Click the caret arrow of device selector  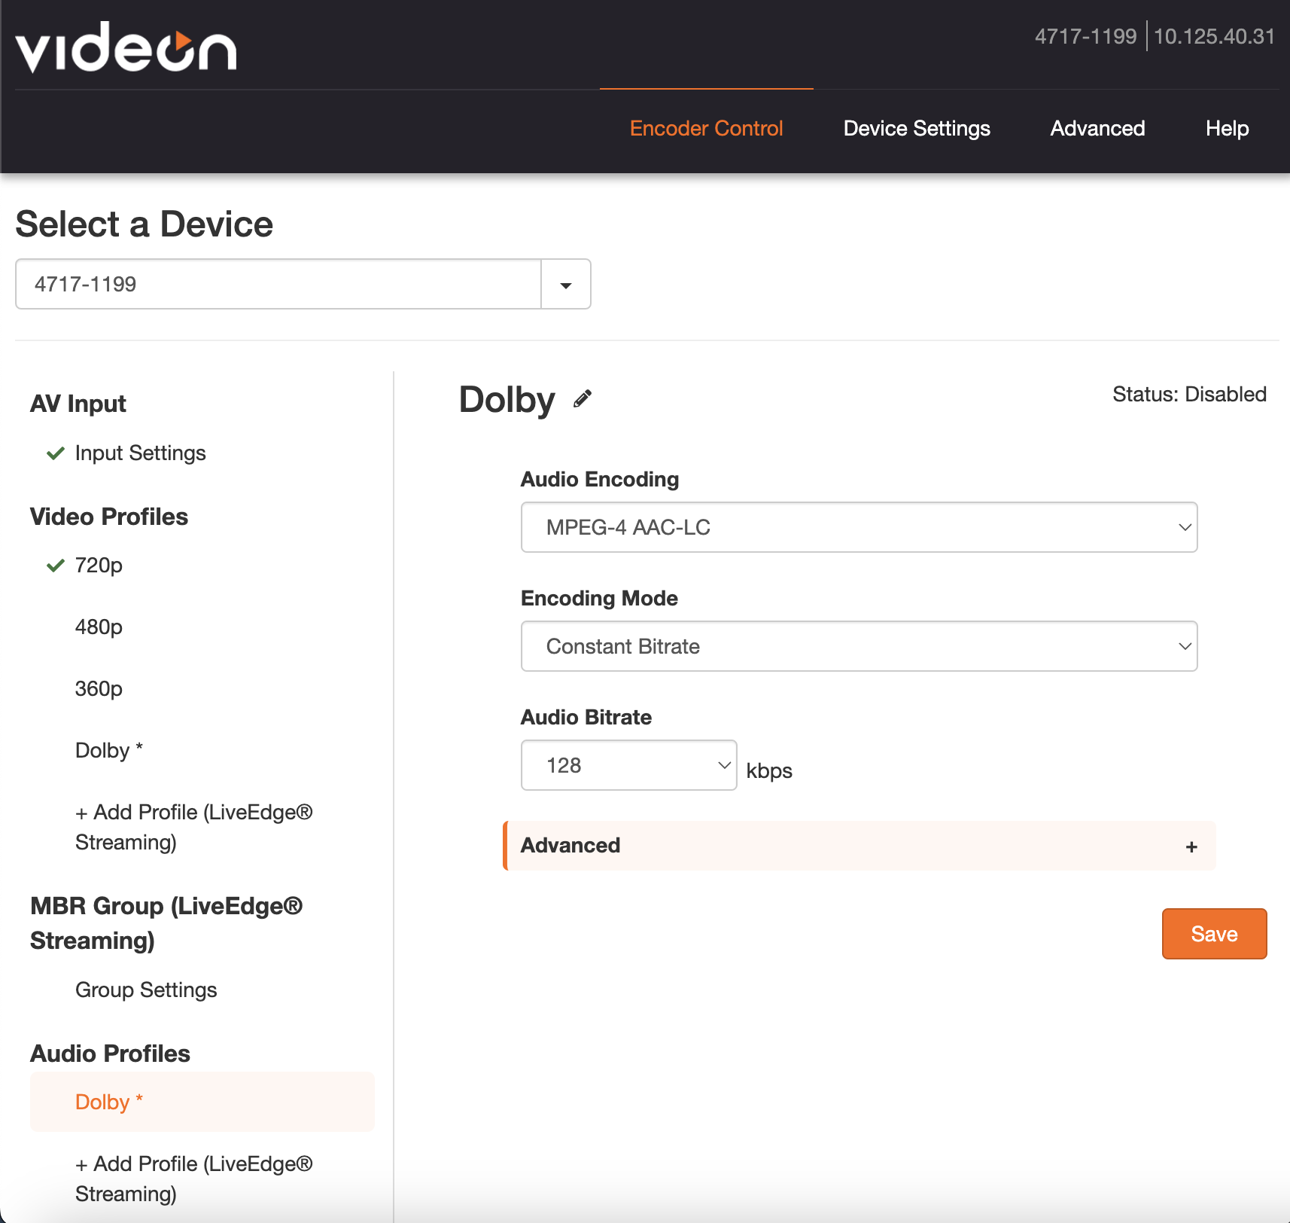565,285
